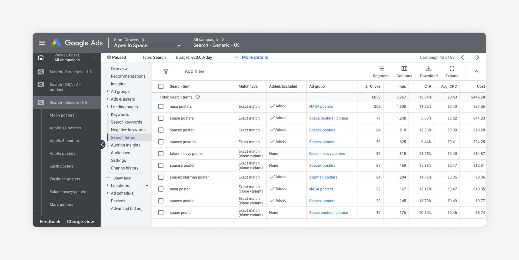Click the sort arrow on Clicks column

366,87
